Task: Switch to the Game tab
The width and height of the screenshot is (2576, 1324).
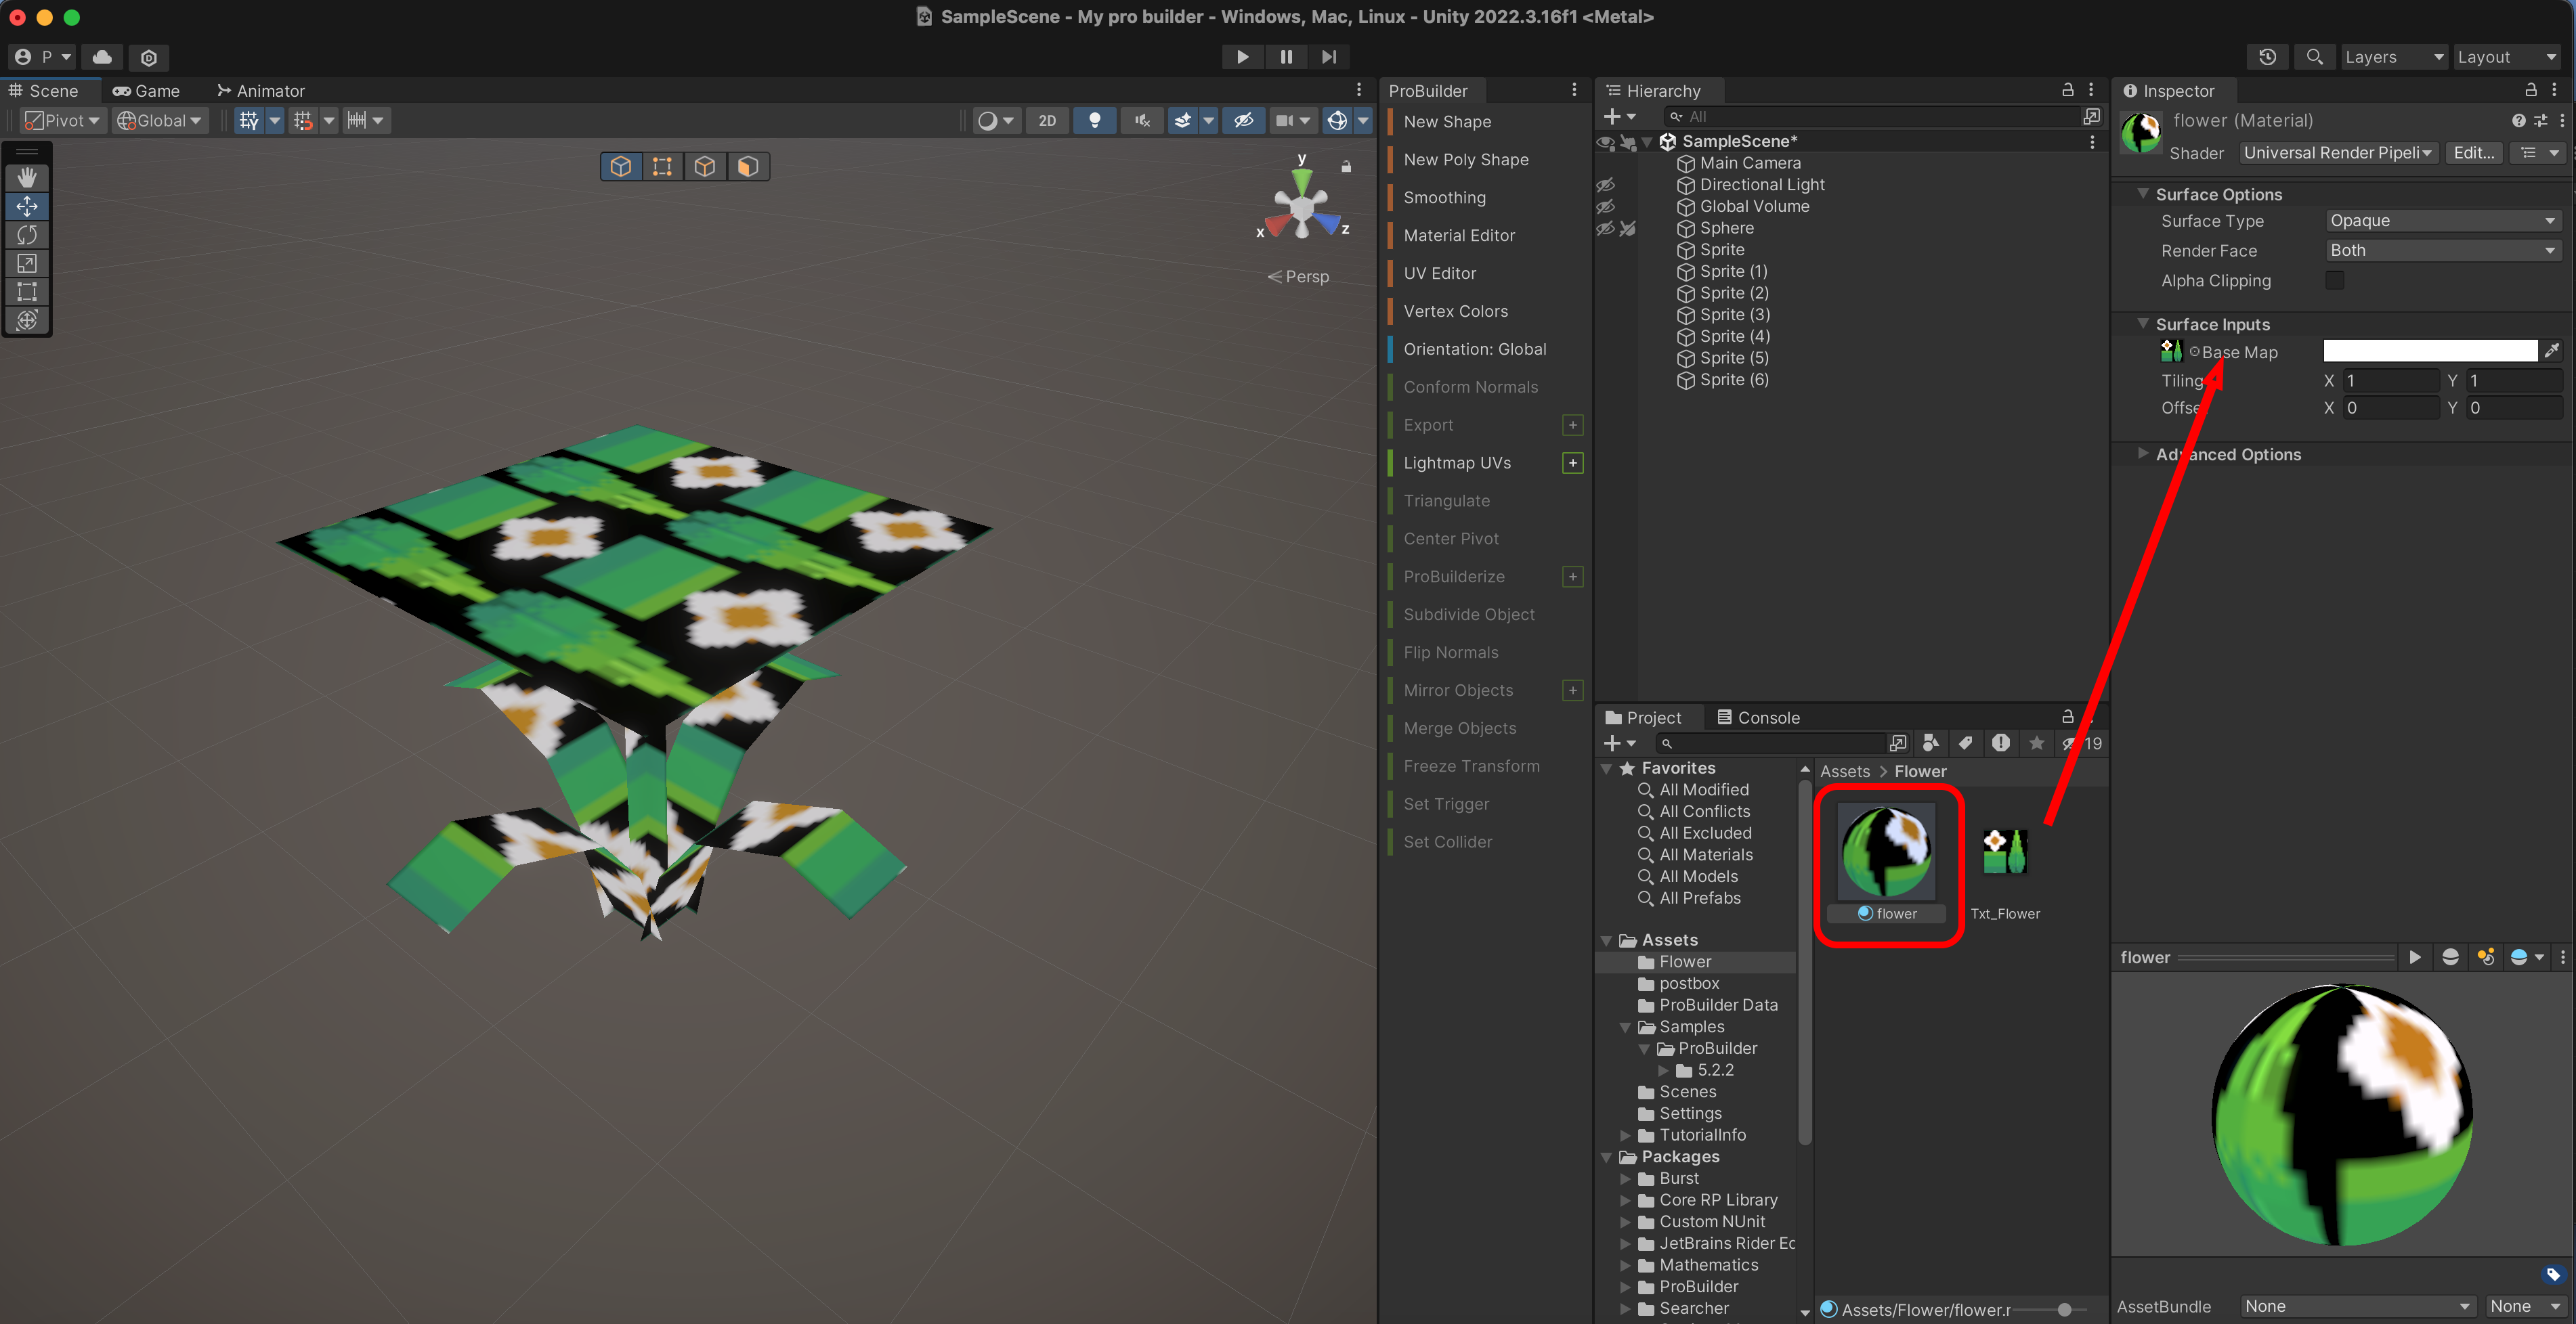Action: 147,91
